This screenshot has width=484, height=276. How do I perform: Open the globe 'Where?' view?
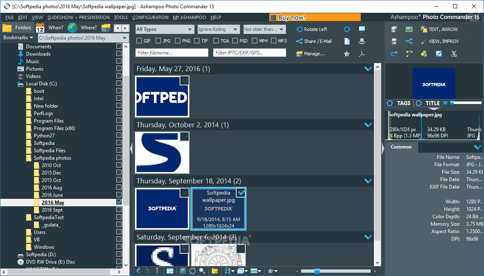click(82, 28)
